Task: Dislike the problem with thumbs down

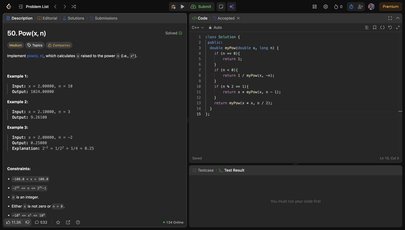Action: (28, 222)
